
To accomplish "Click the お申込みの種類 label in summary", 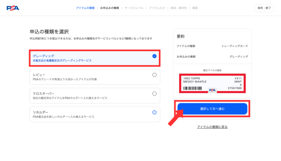I will pyautogui.click(x=186, y=57).
